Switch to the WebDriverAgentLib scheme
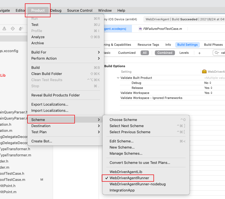Viewport: 225px width, 199px height. pos(146,172)
